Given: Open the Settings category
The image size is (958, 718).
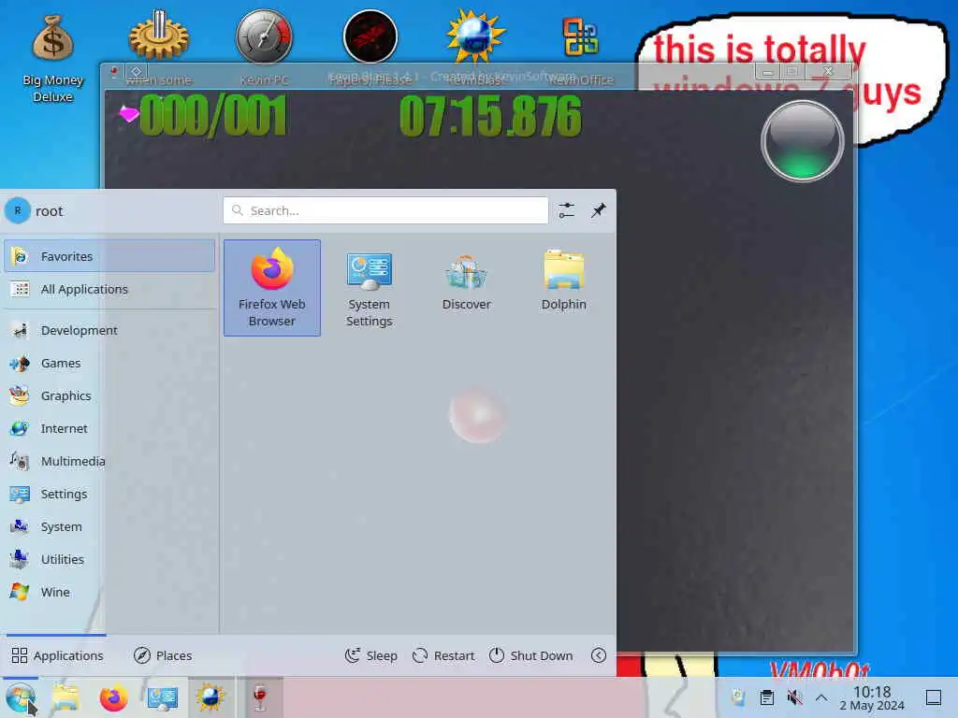Looking at the screenshot, I should [x=109, y=494].
